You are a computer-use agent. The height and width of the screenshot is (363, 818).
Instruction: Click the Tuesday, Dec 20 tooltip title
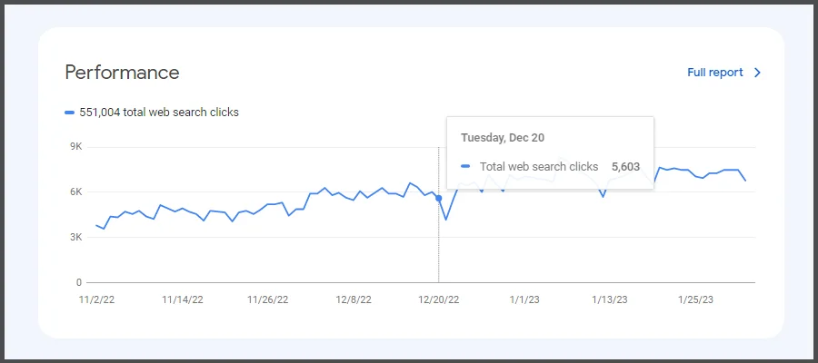coord(503,137)
